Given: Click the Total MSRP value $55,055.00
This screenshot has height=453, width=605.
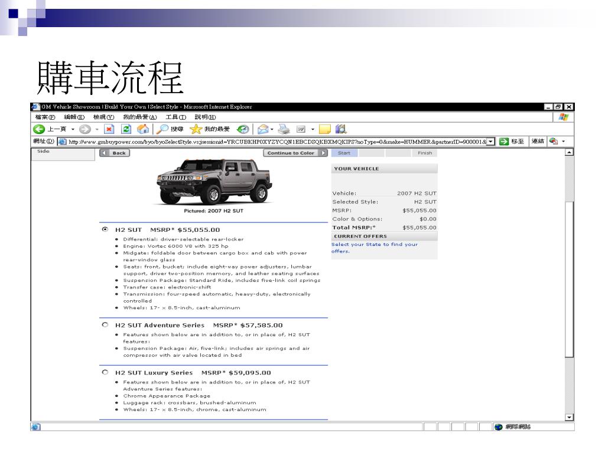Looking at the screenshot, I should [419, 228].
